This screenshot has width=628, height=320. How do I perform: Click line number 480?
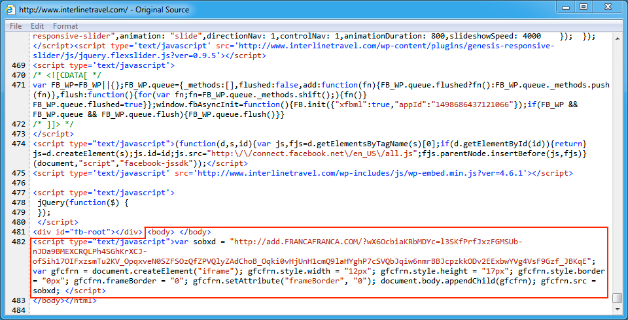[18, 222]
